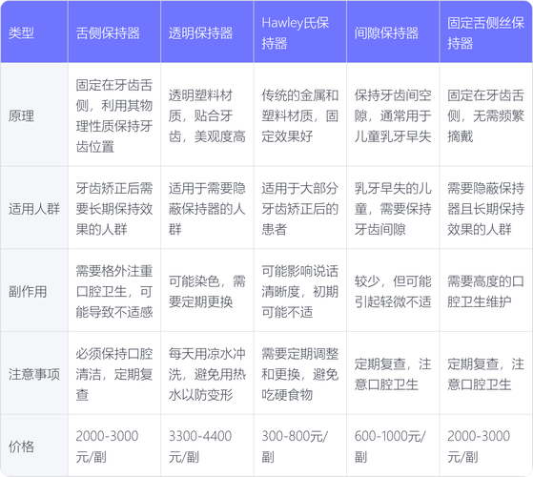Image resolution: width=533 pixels, height=477 pixels.
Task: Click cell '较少，但可能引起轻微不适'
Action: coord(393,291)
